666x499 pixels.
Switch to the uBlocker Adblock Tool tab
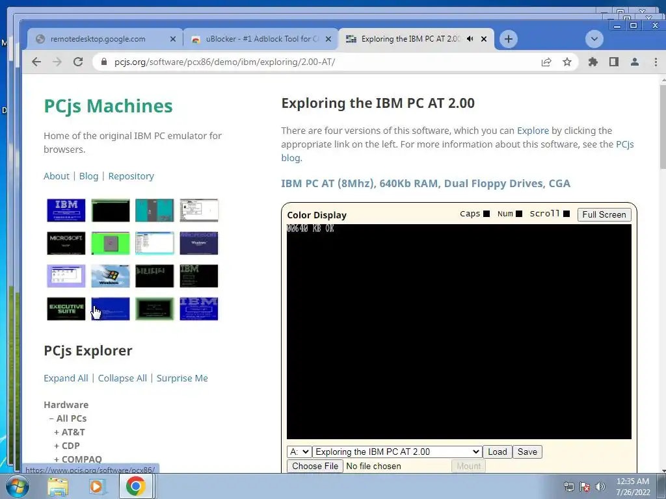(261, 39)
